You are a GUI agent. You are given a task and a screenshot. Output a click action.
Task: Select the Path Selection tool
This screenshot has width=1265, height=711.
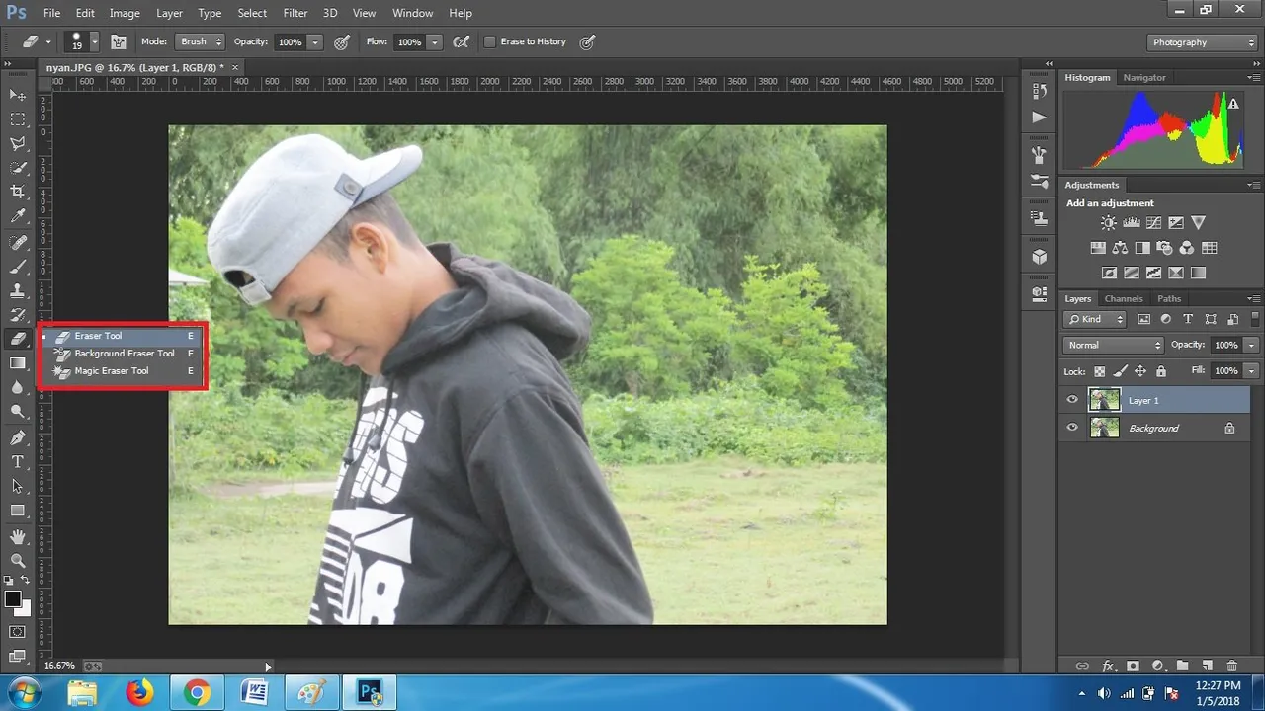pos(18,486)
